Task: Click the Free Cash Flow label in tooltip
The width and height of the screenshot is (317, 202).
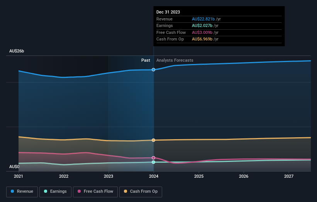Action: 171,32
